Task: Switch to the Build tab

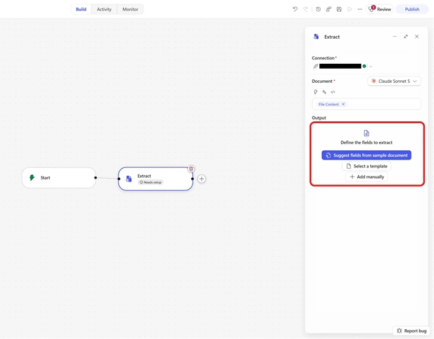Action: pyautogui.click(x=81, y=9)
